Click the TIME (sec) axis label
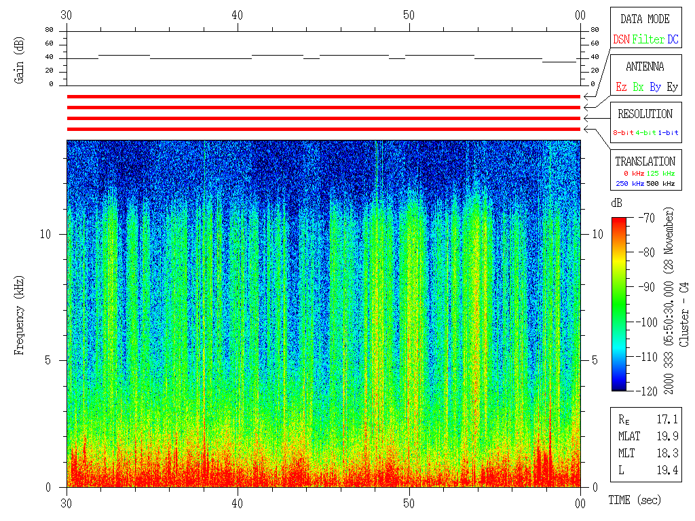The height and width of the screenshot is (521, 695). tap(633, 501)
